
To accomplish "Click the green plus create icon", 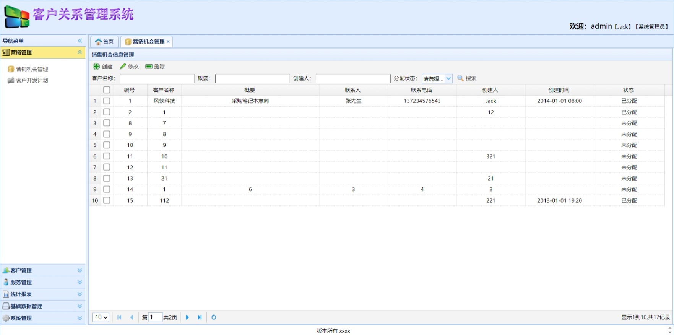I will [x=96, y=67].
